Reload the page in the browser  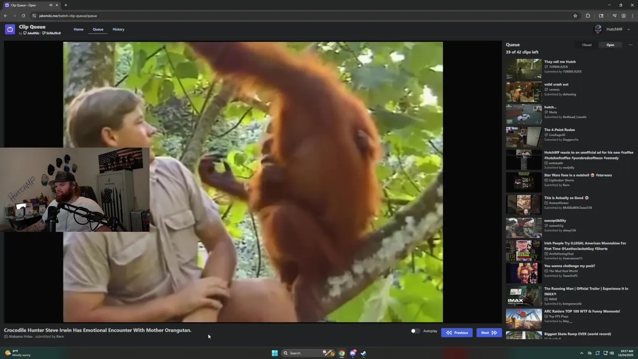(23, 16)
